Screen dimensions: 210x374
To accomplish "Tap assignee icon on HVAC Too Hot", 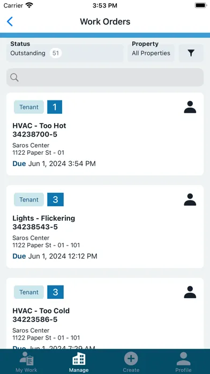I will tap(190, 107).
